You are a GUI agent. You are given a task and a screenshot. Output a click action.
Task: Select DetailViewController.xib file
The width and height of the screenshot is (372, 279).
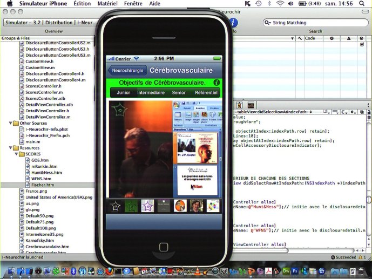tap(49, 105)
